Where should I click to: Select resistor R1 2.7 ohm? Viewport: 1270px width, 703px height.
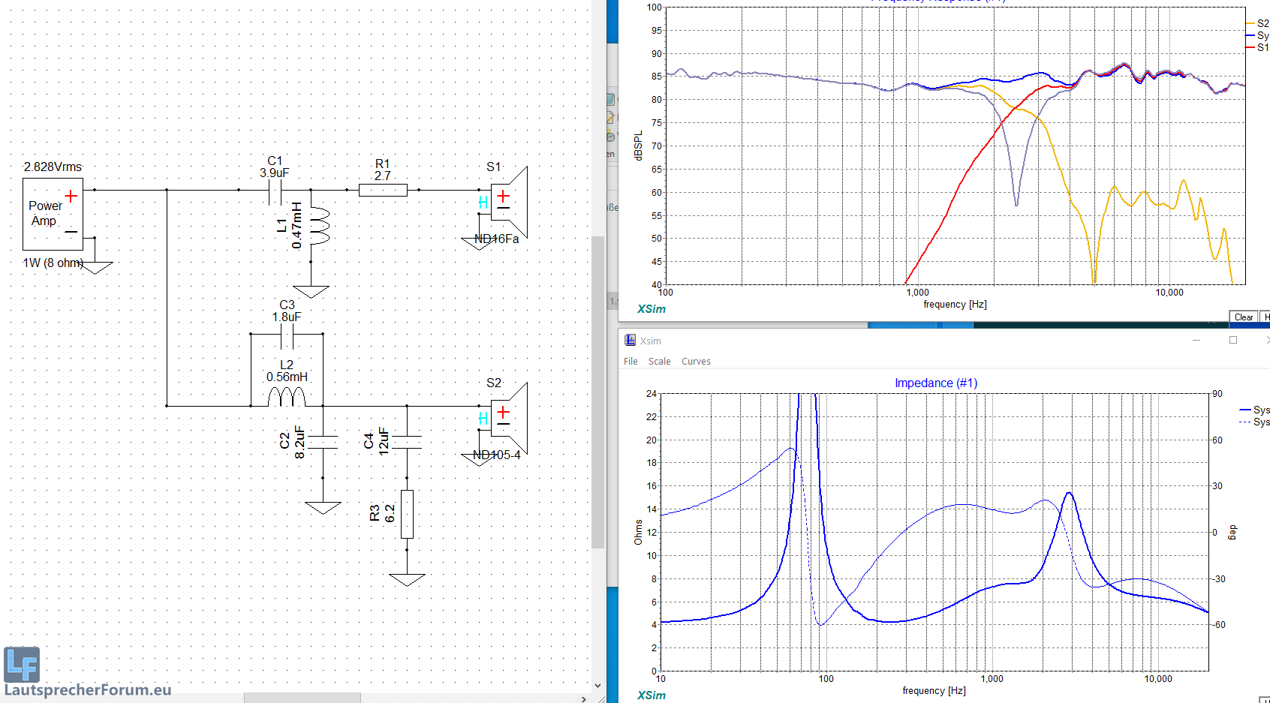tap(383, 191)
